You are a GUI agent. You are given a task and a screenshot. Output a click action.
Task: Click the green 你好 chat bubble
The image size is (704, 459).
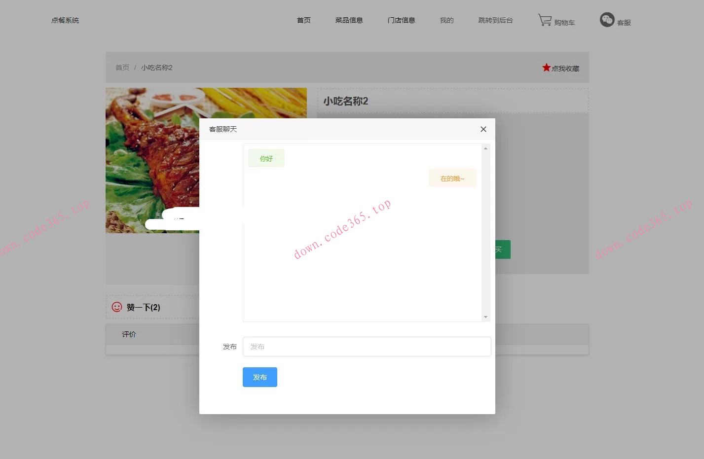(x=266, y=158)
